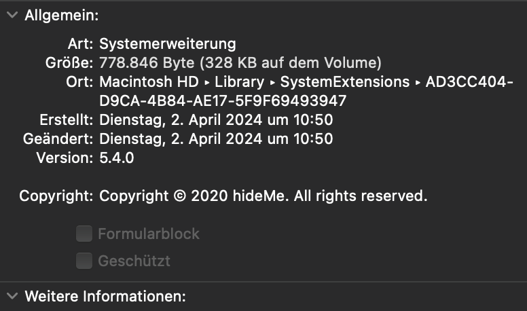
Task: Toggle the Geschützt checkbox
Action: [x=84, y=261]
